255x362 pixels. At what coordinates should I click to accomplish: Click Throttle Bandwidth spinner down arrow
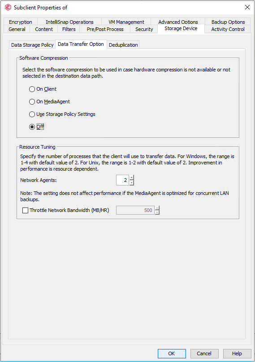pyautogui.click(x=157, y=212)
